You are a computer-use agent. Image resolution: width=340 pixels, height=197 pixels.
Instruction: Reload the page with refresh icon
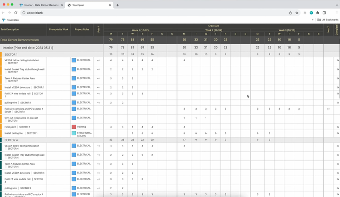[x=16, y=13]
